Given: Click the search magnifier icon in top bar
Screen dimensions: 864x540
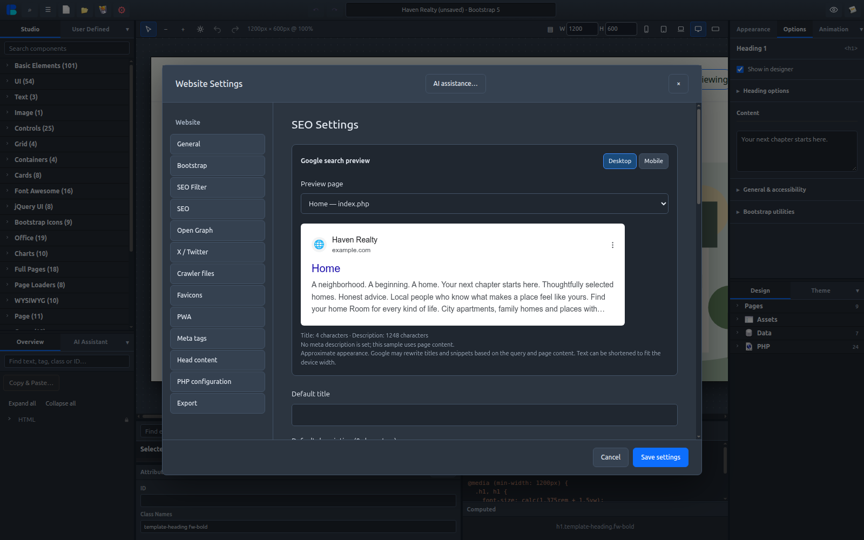Looking at the screenshot, I should click(30, 10).
